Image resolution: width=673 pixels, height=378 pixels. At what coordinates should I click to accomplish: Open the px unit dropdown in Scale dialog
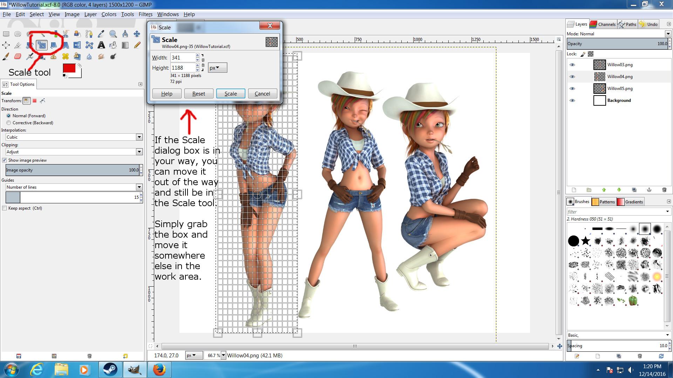coord(217,68)
